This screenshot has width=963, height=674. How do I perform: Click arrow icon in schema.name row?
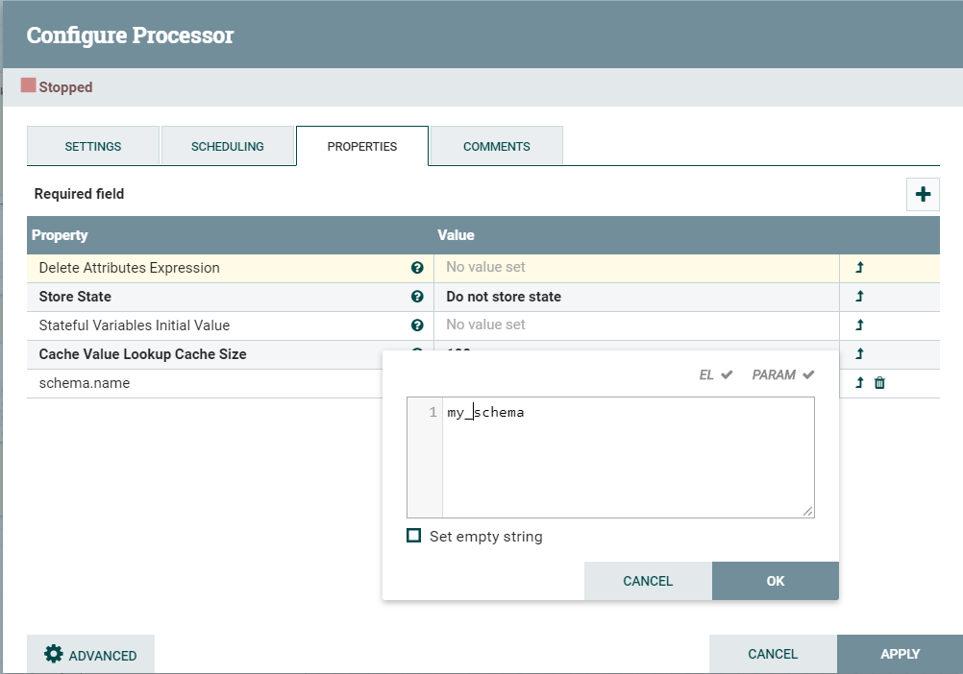(x=859, y=383)
